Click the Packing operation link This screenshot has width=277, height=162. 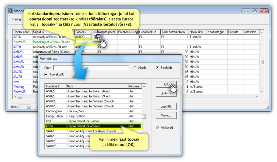(19, 87)
